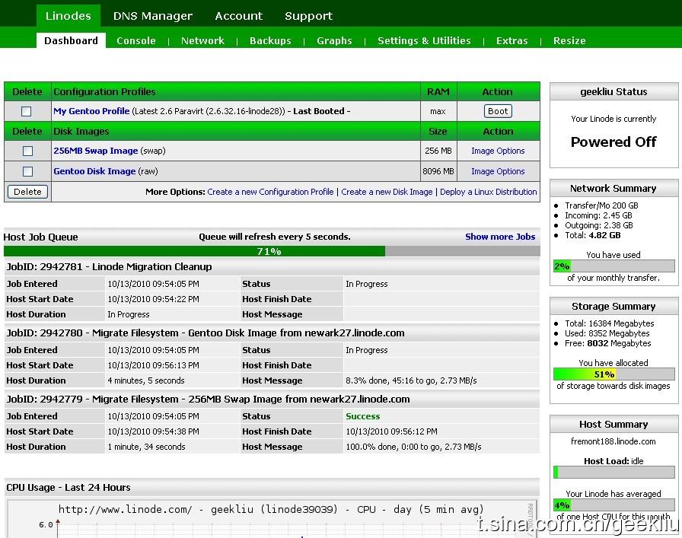Screen dimensions: 682x538
Task: Expand the queue with Show more Jobs
Action: (500, 237)
